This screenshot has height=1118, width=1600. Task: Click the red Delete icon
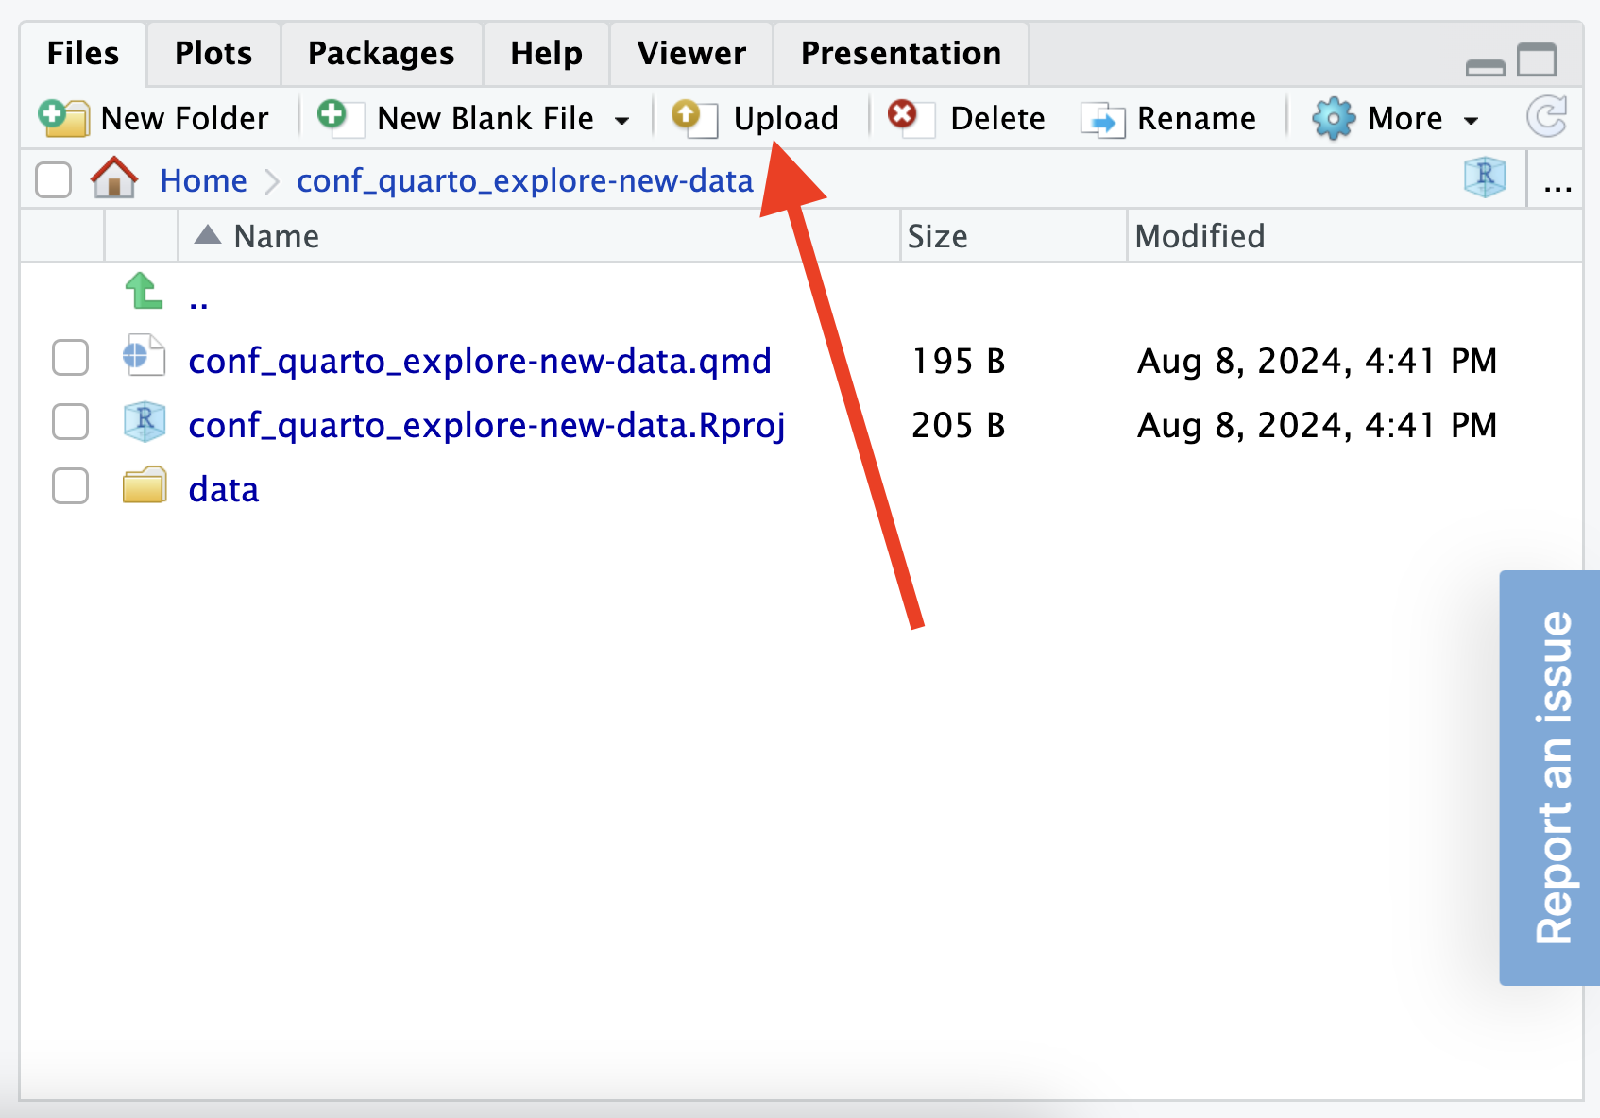pyautogui.click(x=904, y=116)
